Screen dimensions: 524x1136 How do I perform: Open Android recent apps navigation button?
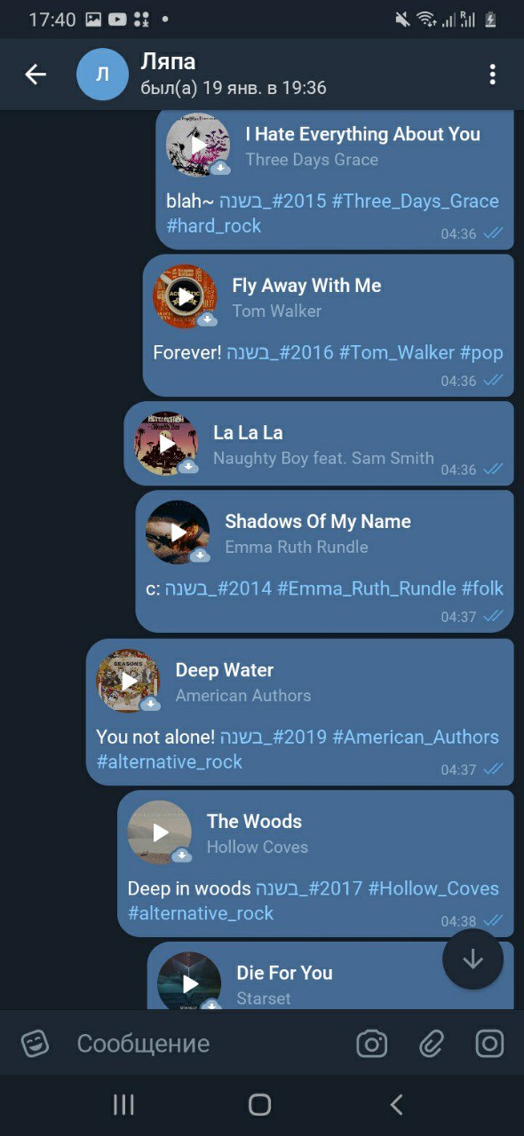tap(123, 1104)
